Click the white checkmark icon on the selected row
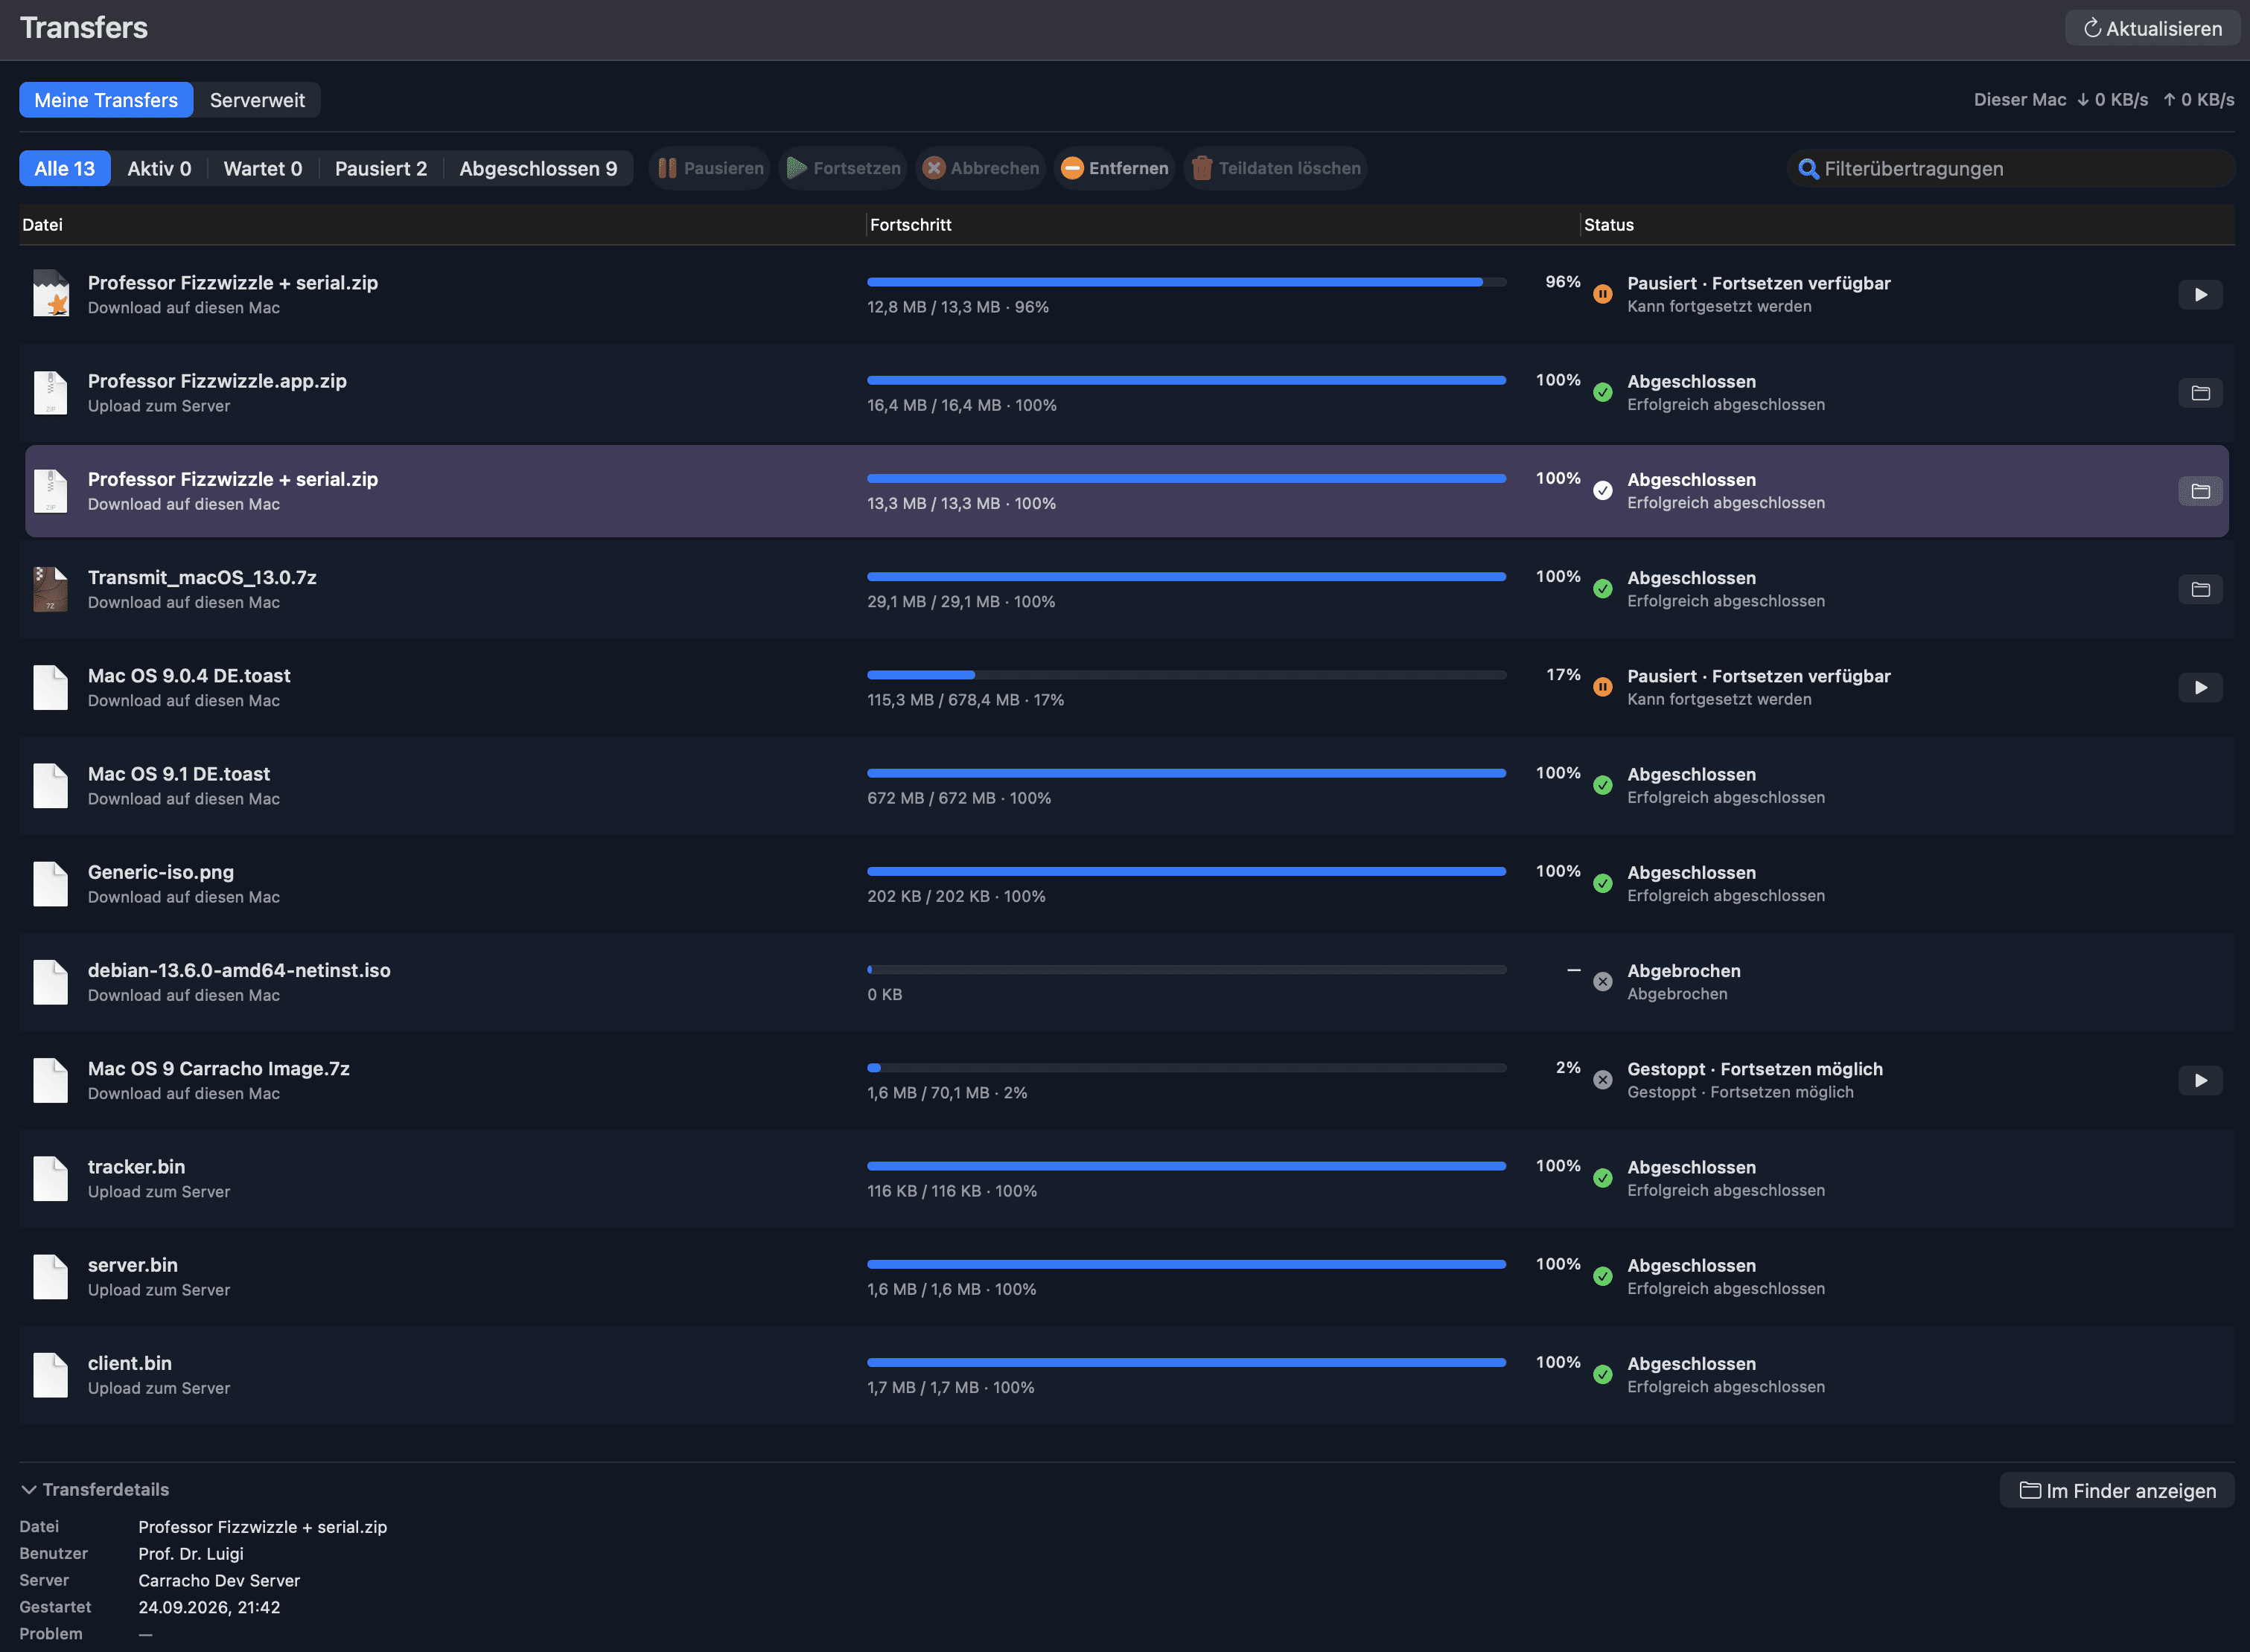Image resolution: width=2250 pixels, height=1652 pixels. (1602, 491)
